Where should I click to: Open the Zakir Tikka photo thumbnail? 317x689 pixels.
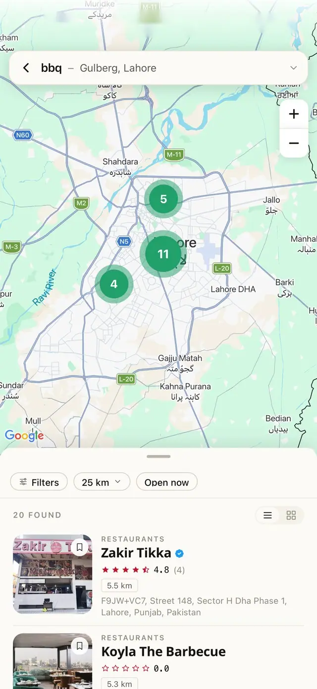coord(53,574)
